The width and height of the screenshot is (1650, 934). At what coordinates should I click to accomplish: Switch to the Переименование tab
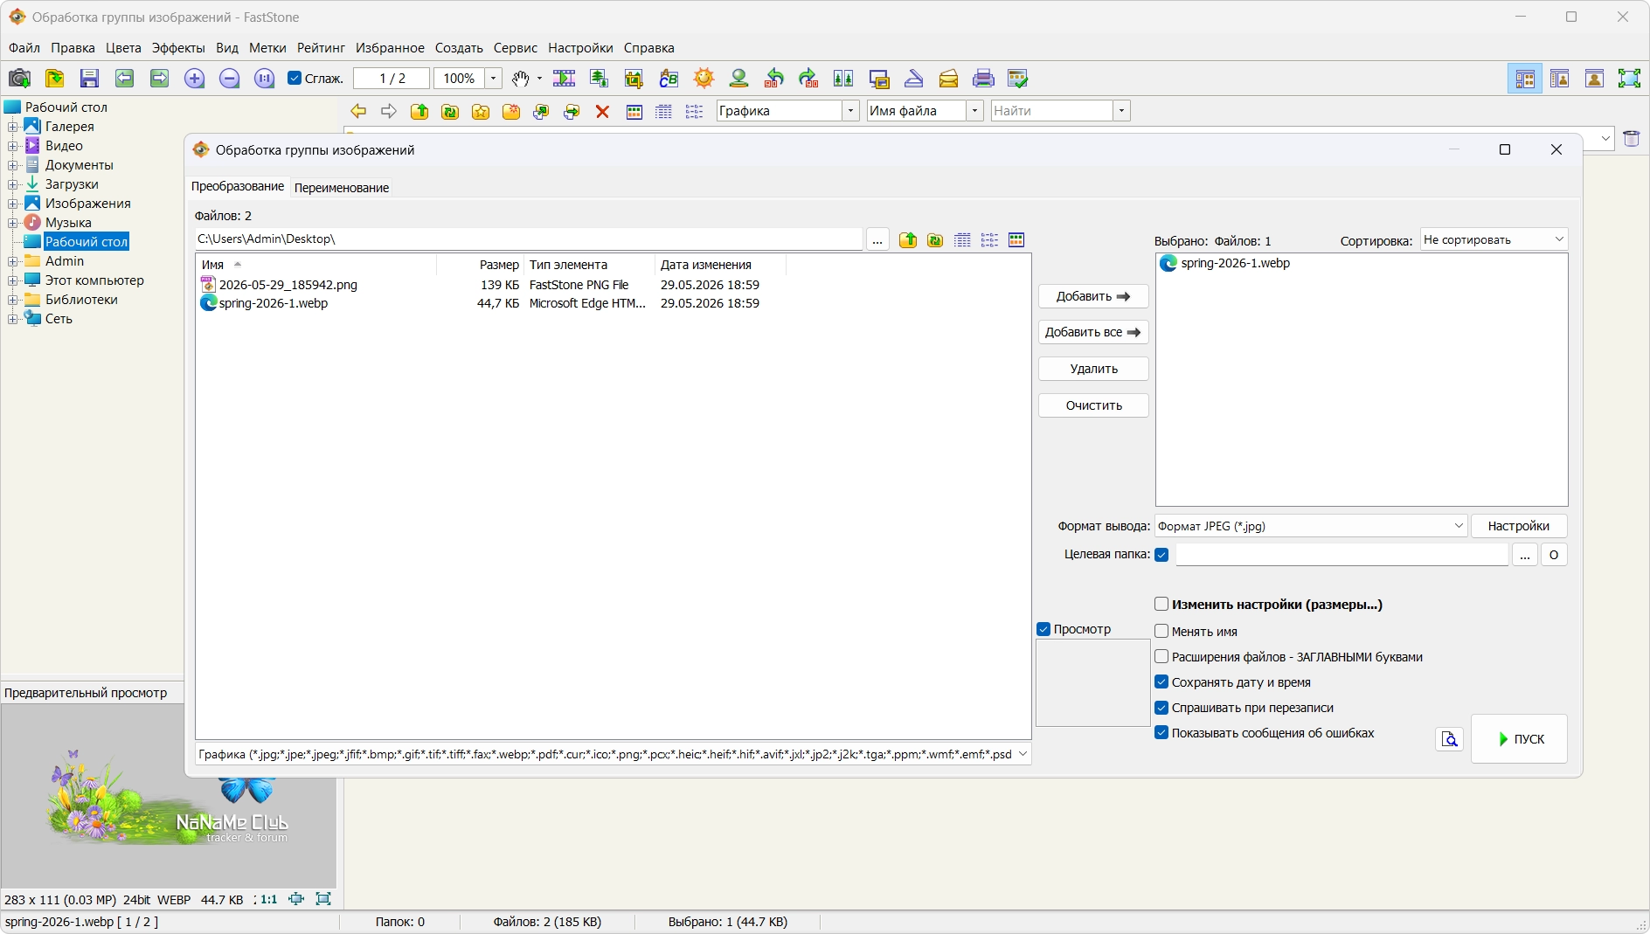pyautogui.click(x=342, y=188)
